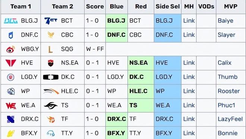Click the BLG.J team logo
Image resolution: width=246 pixels, height=139 pixels.
coord(11,21)
